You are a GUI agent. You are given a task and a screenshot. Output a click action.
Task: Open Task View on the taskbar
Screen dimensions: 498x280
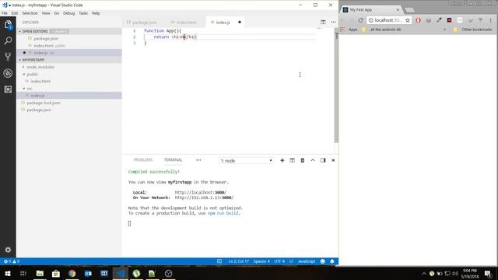tap(23, 273)
